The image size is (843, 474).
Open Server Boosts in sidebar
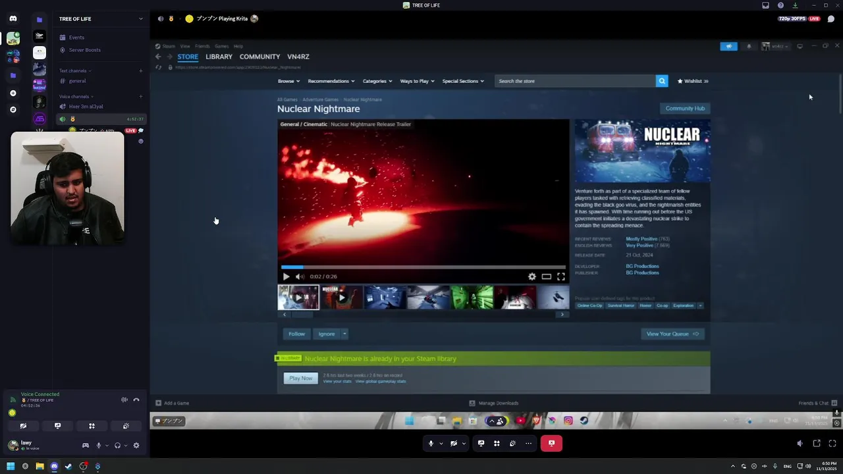click(84, 50)
